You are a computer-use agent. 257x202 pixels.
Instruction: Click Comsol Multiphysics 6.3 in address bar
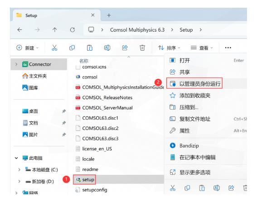click(x=137, y=30)
